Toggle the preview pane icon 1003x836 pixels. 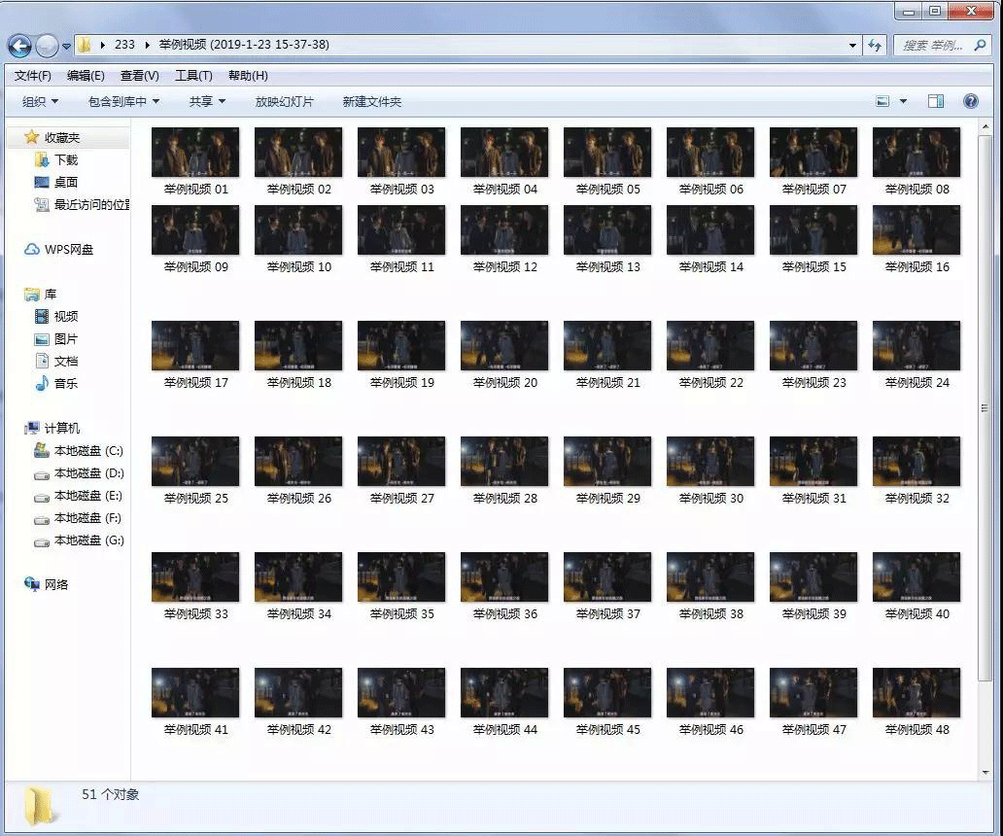click(x=935, y=101)
